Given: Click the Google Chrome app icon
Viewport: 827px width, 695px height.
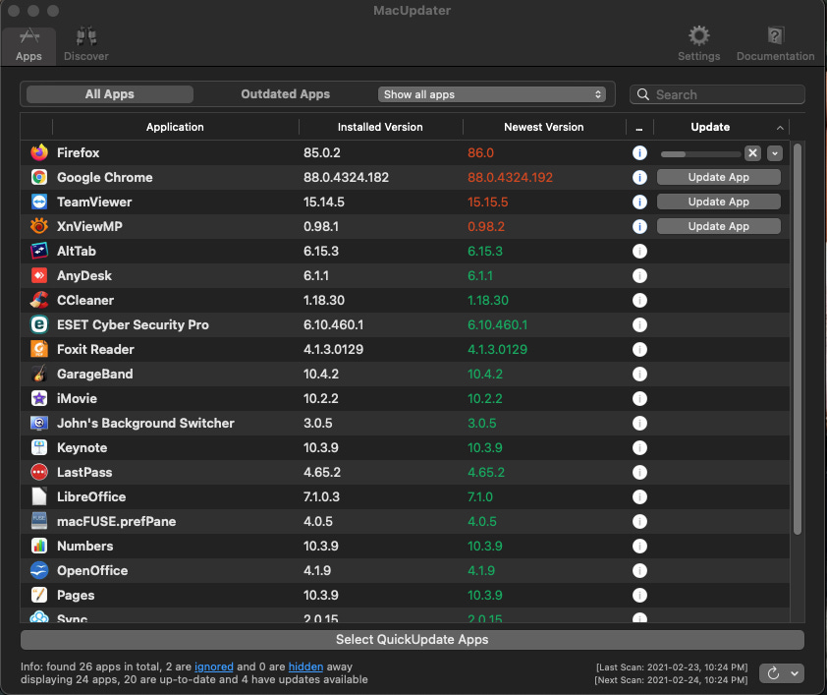Looking at the screenshot, I should pos(39,177).
